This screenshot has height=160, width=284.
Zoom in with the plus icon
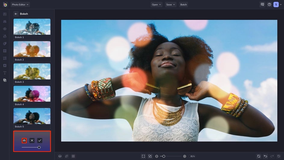pyautogui.click(x=184, y=156)
